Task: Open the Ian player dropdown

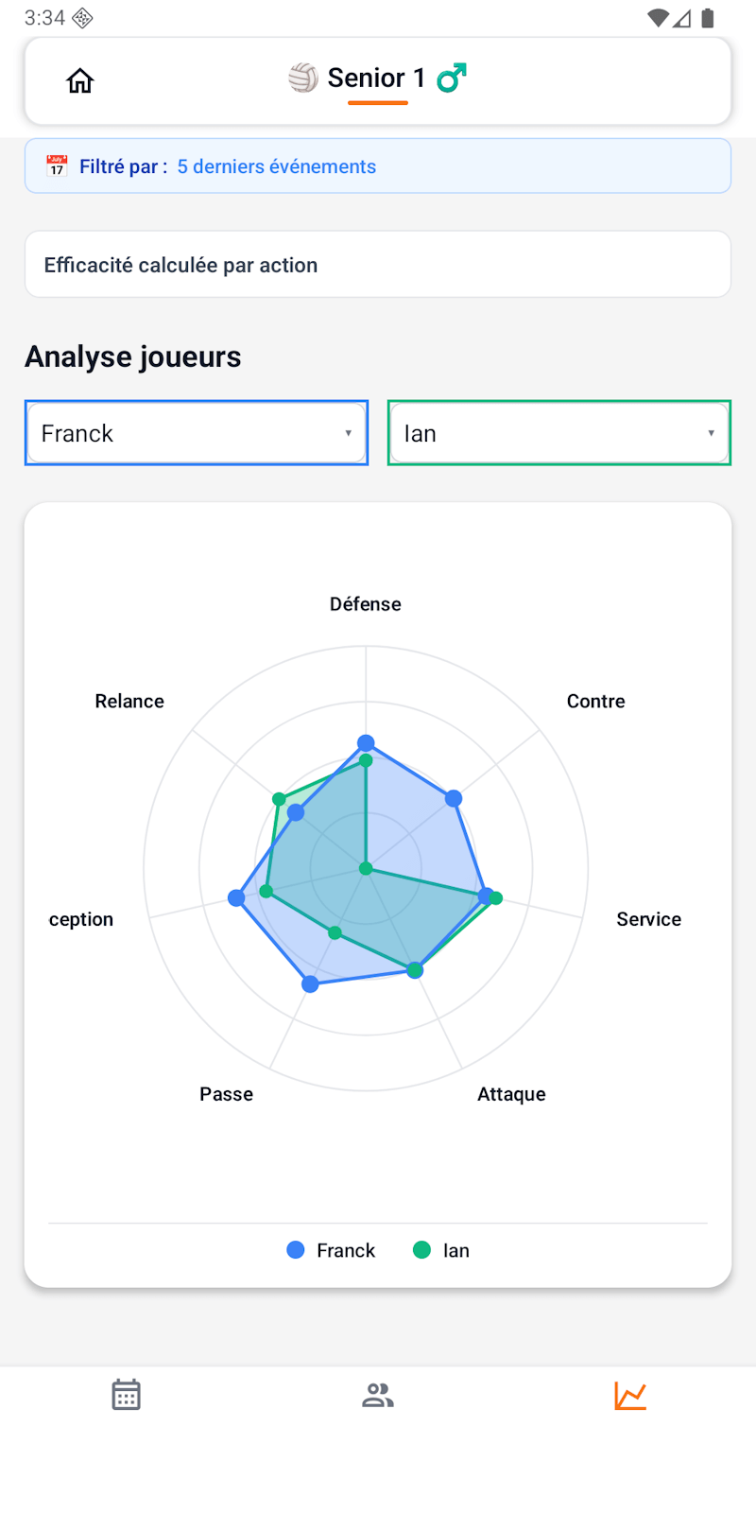Action: click(x=559, y=433)
